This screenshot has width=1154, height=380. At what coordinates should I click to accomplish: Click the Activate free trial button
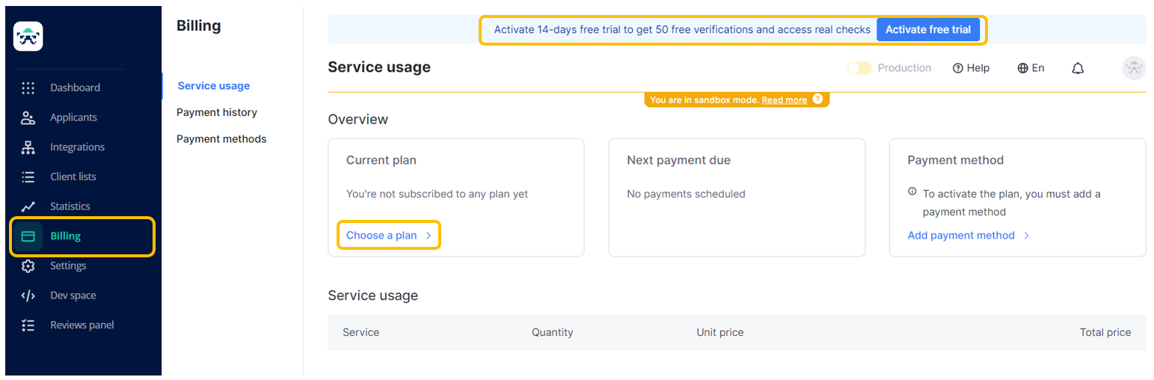(928, 30)
